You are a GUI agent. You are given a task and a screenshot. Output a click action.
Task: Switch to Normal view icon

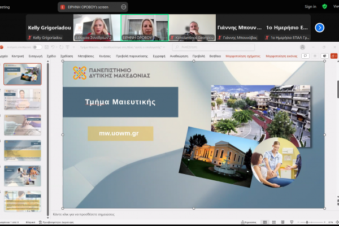(265, 222)
